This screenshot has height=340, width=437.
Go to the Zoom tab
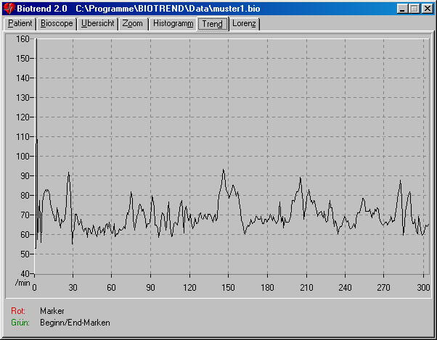133,24
